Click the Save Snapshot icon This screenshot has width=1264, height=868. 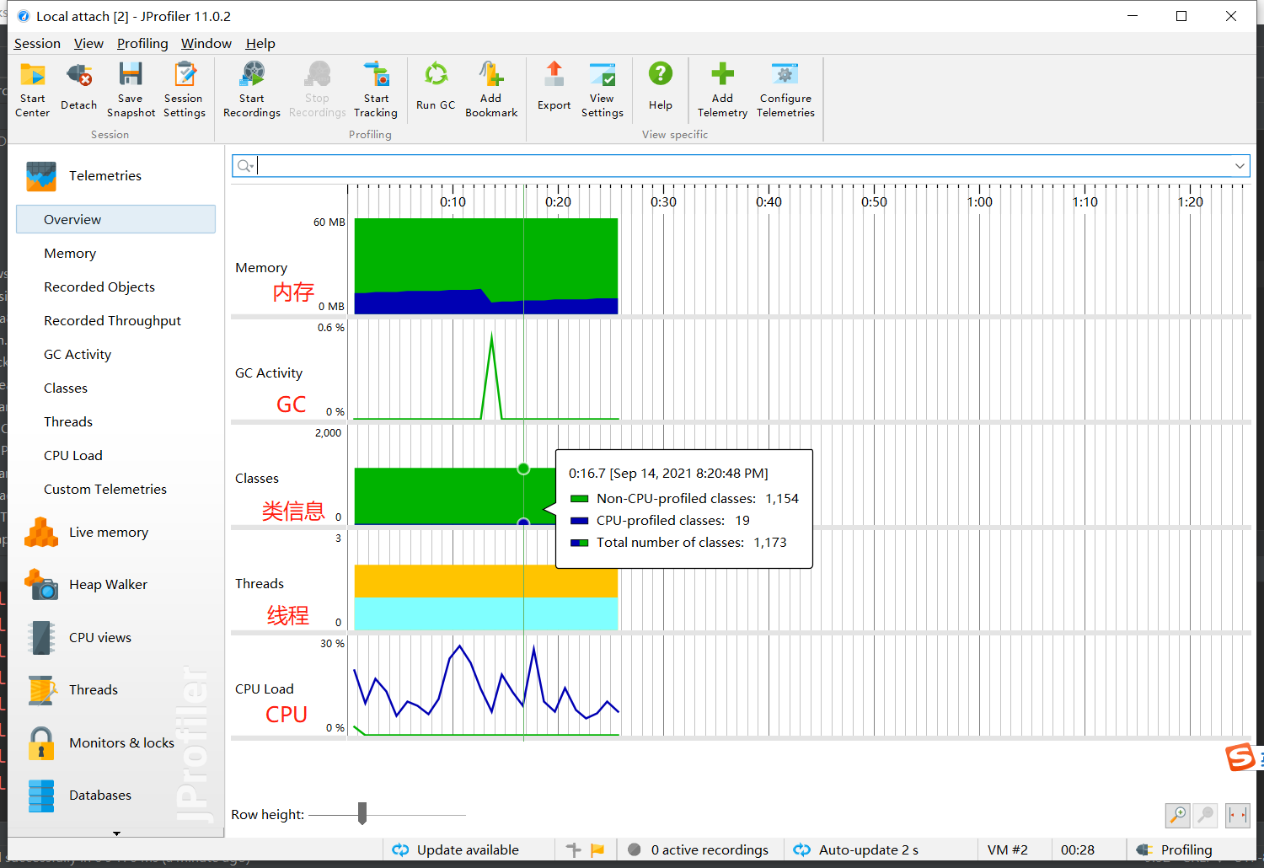tap(131, 88)
